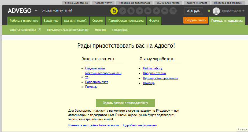Screen dimensions: 248x132
Task: Click the folder icon in header
Action: (x=148, y=11)
